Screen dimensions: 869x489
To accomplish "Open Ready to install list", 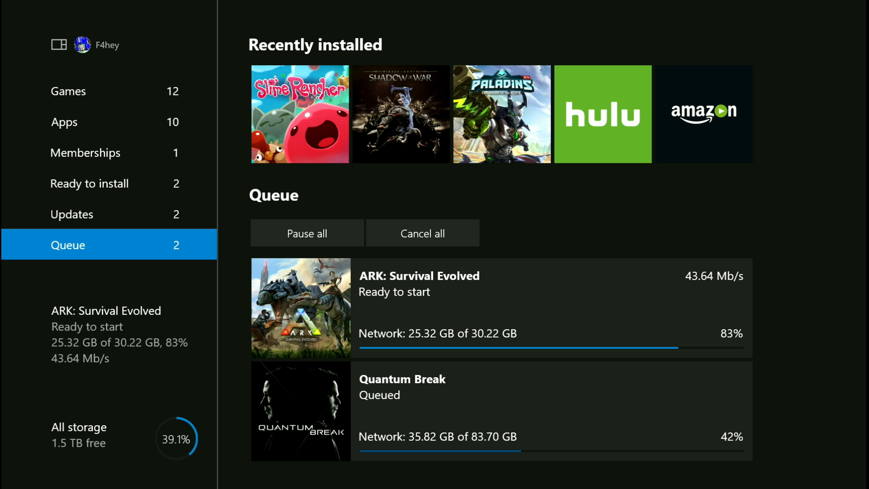I will [x=109, y=183].
